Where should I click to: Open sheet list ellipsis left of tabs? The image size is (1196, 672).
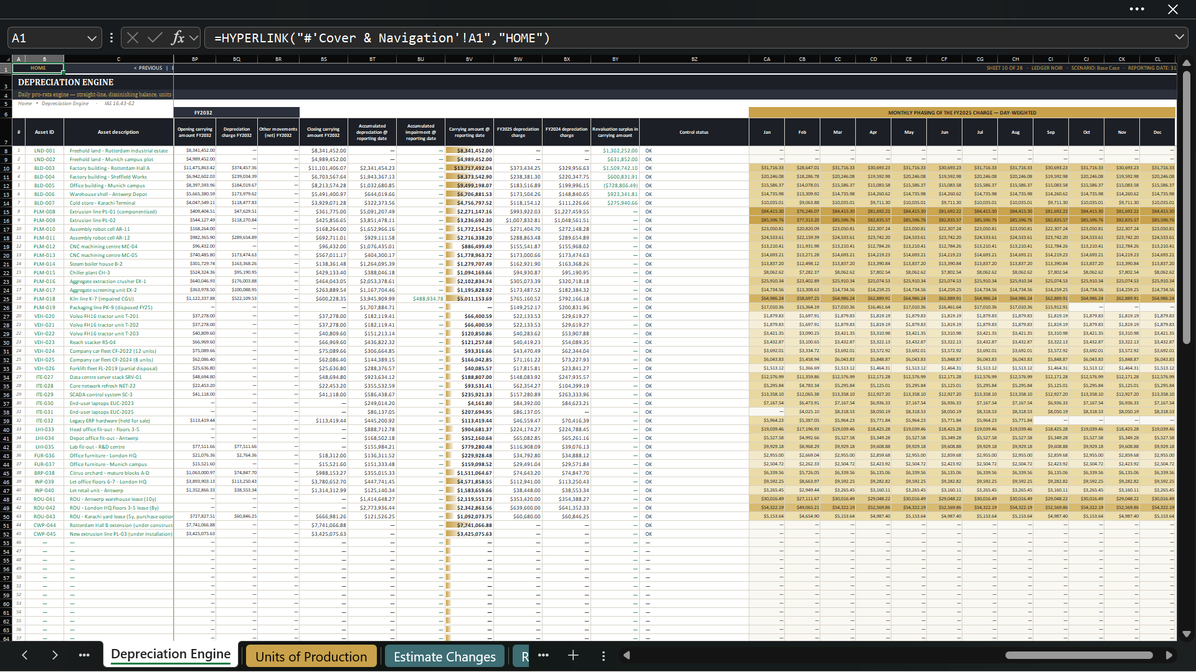click(x=84, y=655)
